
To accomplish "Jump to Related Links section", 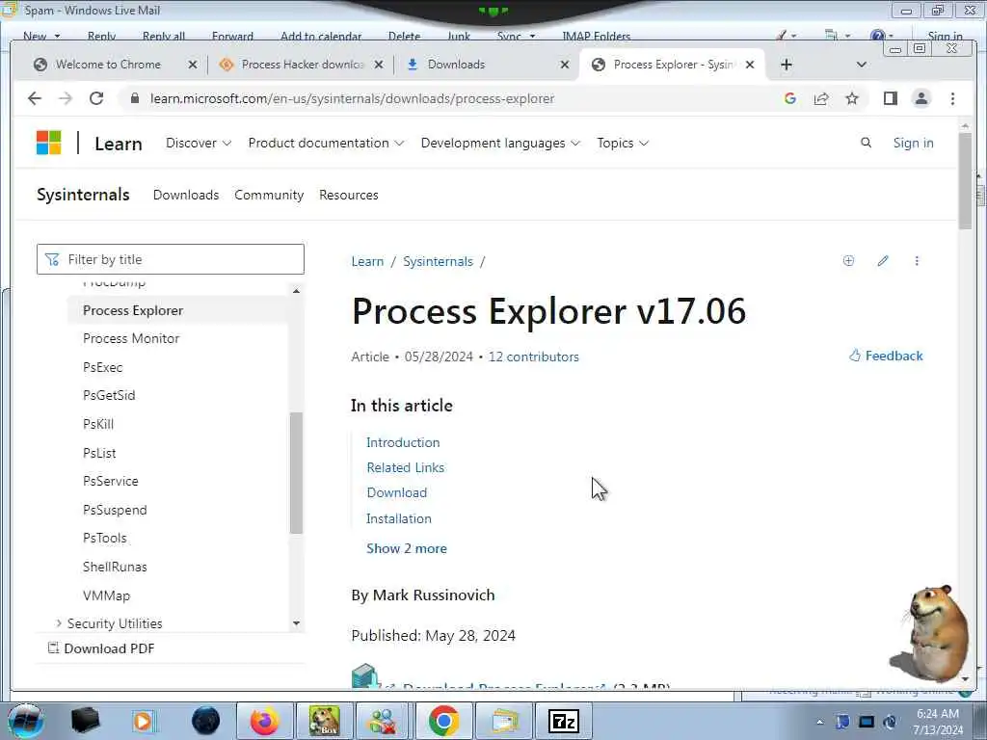I will point(406,467).
